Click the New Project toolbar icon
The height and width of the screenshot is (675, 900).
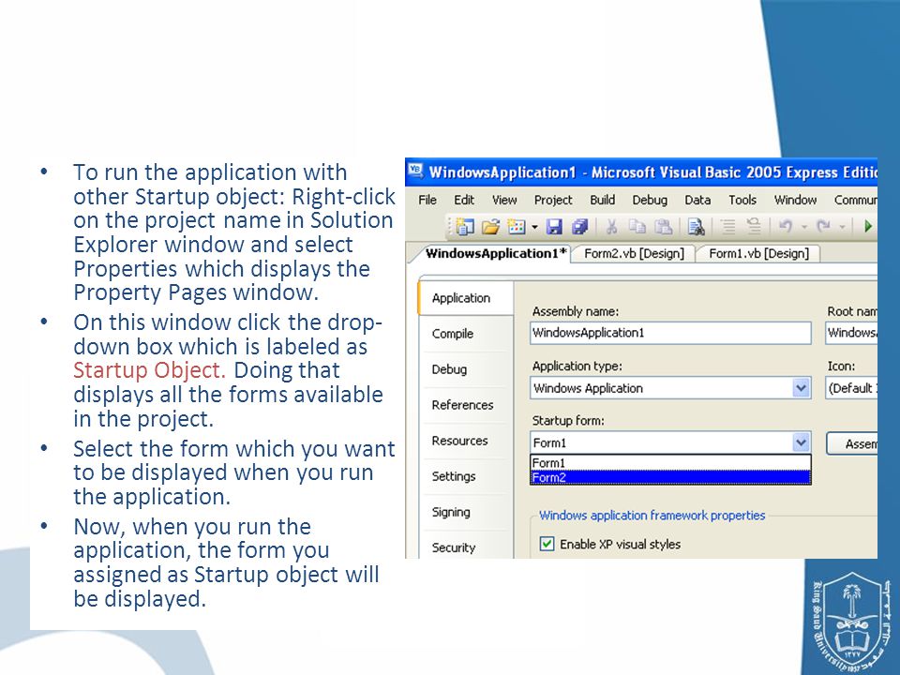point(464,227)
